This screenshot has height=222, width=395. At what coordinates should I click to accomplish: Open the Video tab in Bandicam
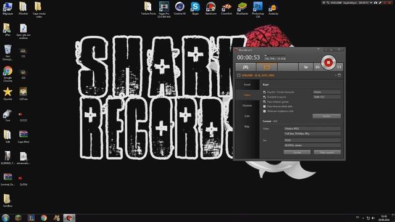click(x=247, y=95)
